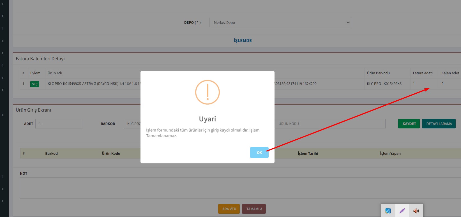Click the Ürün Barkodu column header
The height and width of the screenshot is (217, 461).
(x=378, y=73)
